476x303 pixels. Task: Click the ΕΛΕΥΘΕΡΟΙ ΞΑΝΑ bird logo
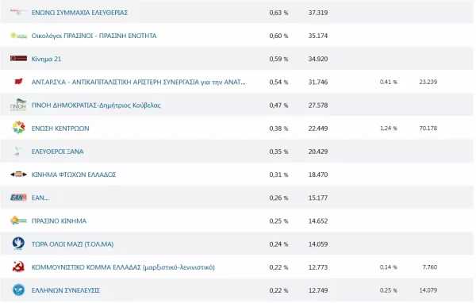pos(17,151)
